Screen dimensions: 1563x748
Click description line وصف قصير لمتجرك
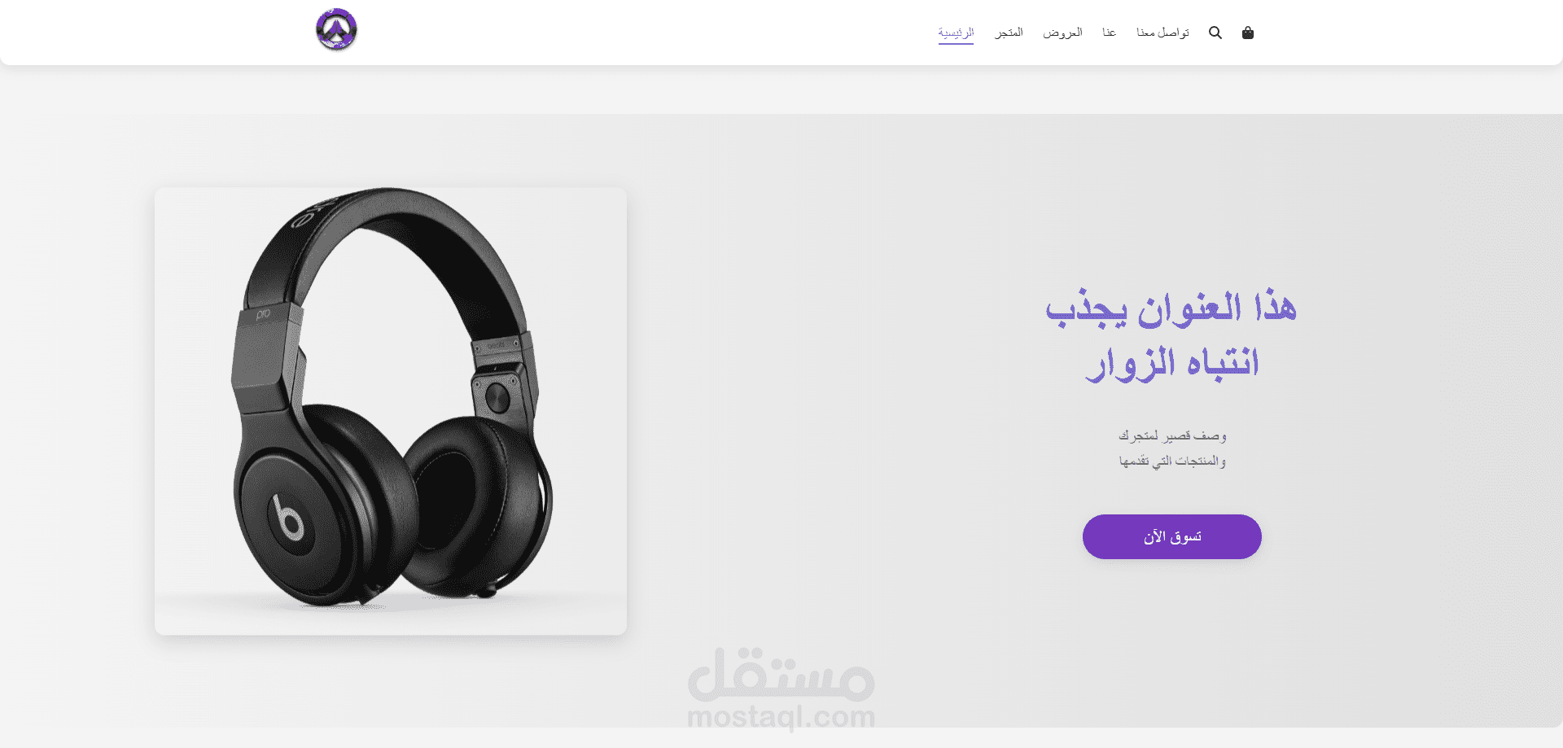click(1172, 436)
